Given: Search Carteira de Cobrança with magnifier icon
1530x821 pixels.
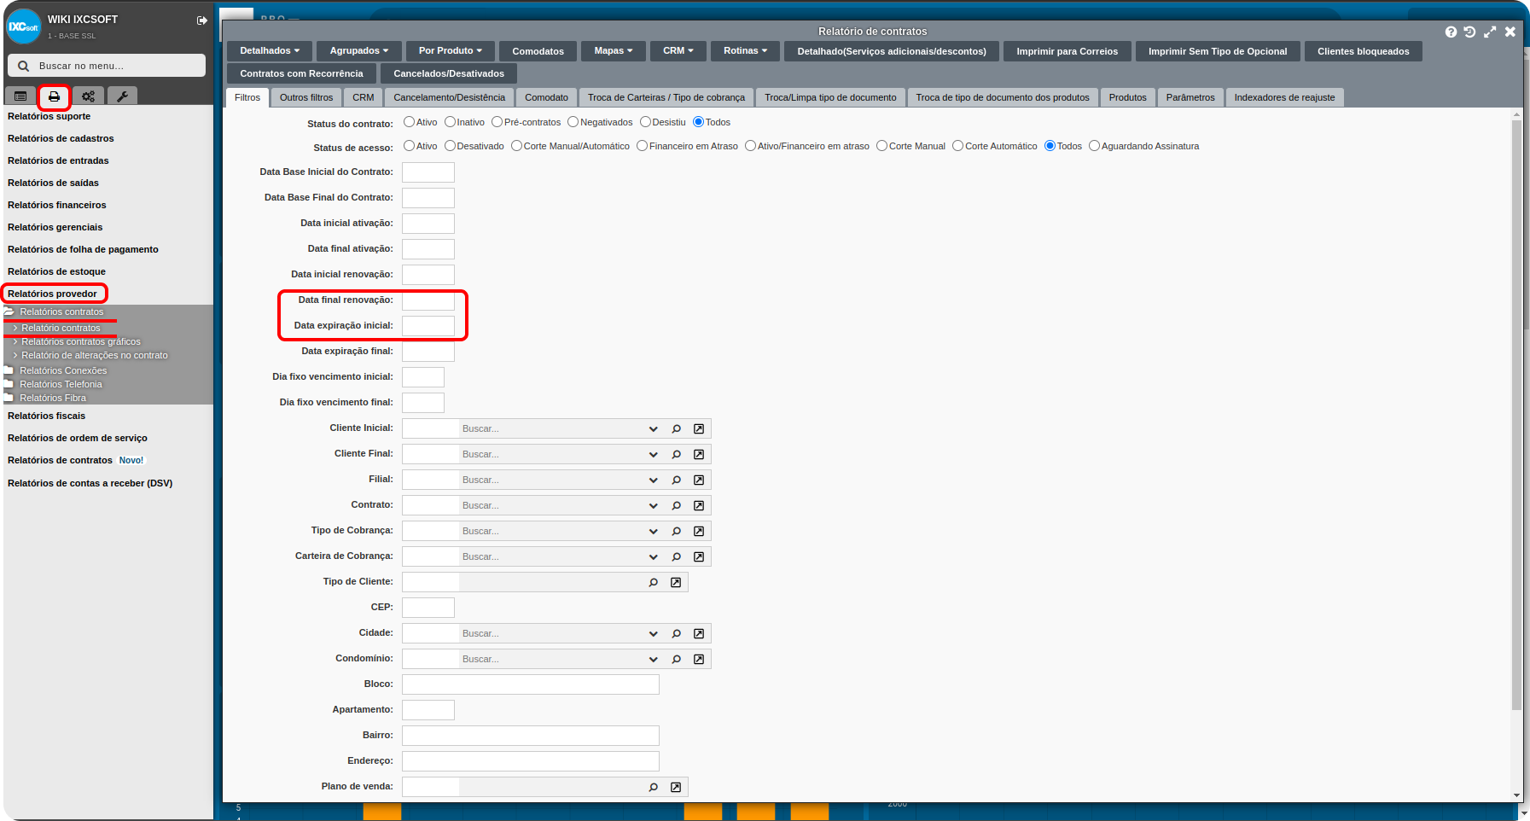Looking at the screenshot, I should pos(676,556).
